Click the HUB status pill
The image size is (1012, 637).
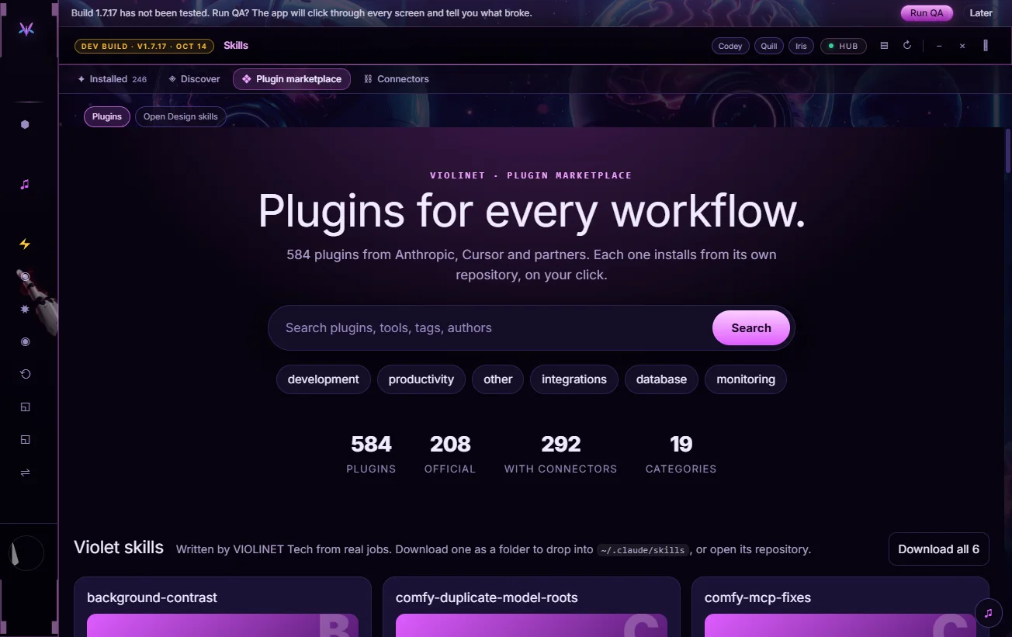[844, 46]
